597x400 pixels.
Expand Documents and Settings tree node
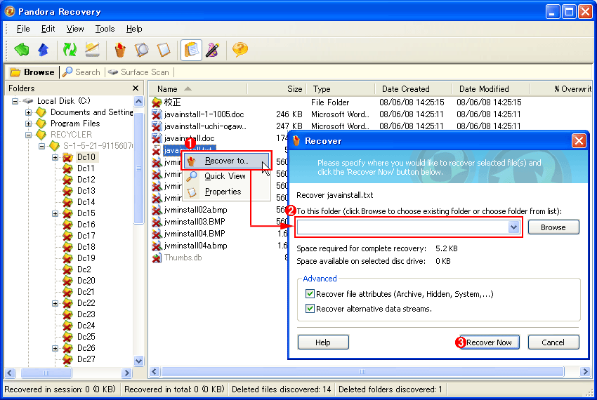(x=28, y=112)
